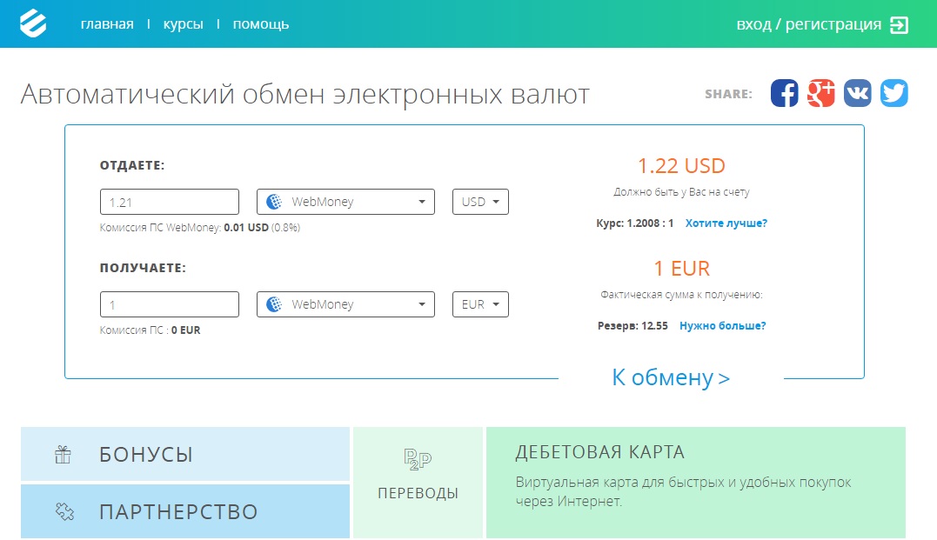The image size is (937, 540).
Task: Click the page heading Автоматический обмен электронных валют
Action: coord(305,95)
